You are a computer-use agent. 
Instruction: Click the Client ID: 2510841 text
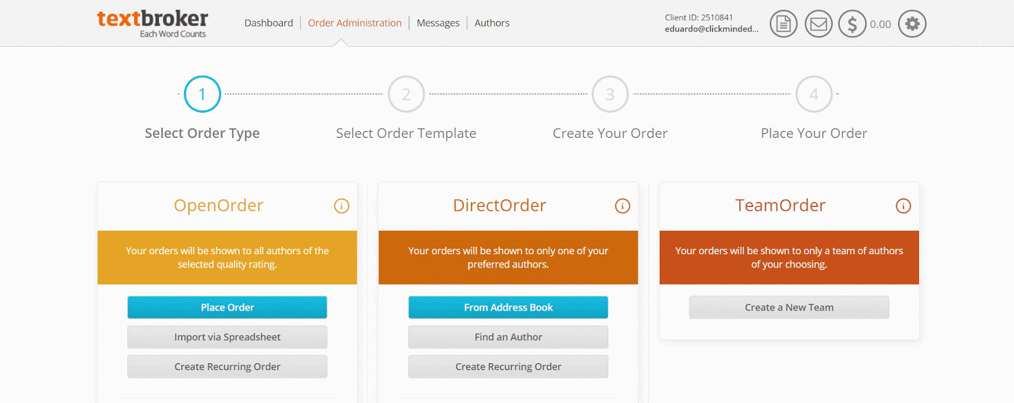[x=699, y=18]
